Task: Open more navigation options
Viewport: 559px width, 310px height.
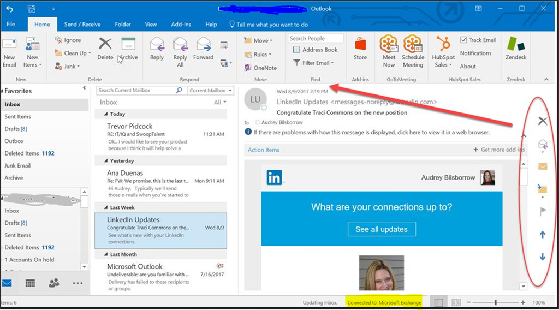Action: tap(78, 283)
